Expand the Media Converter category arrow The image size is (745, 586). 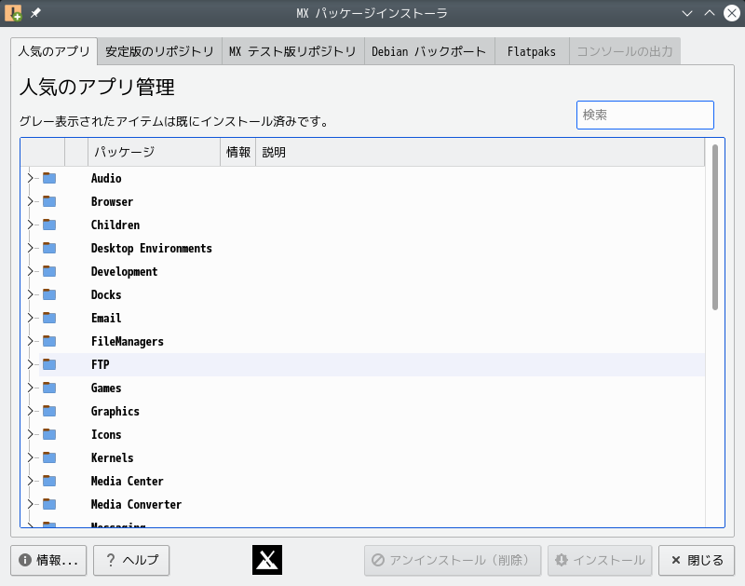click(31, 504)
